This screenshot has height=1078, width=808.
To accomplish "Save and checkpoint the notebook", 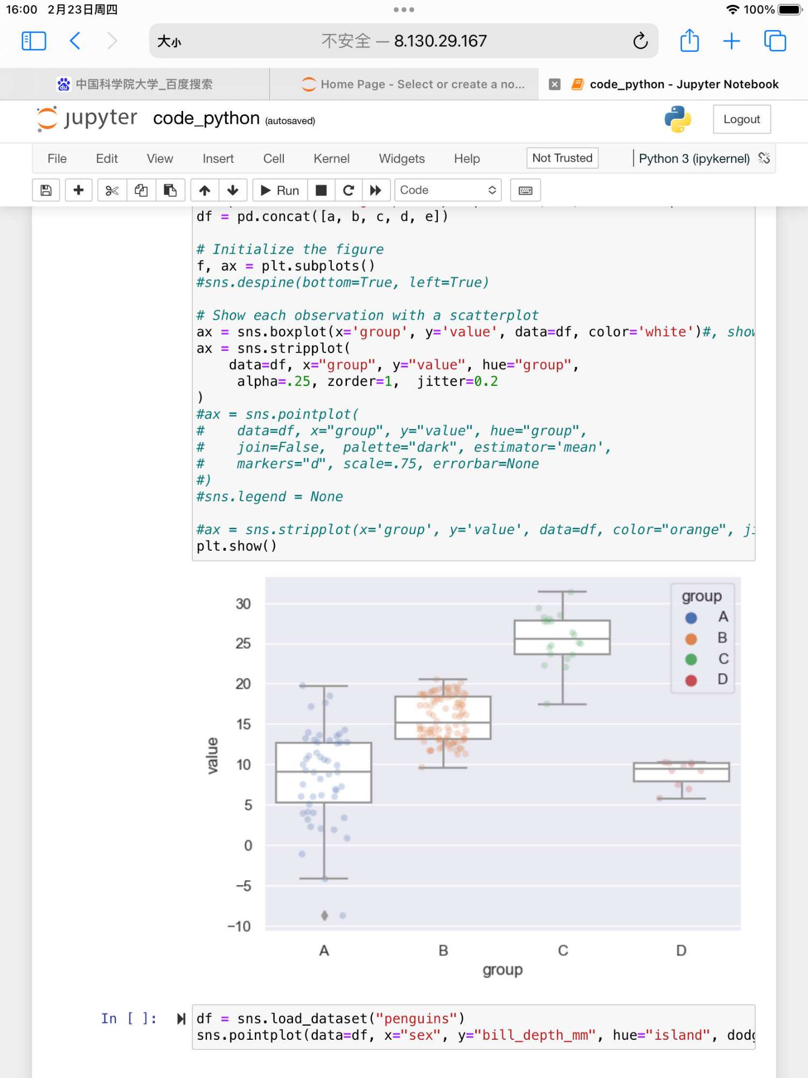I will [46, 190].
